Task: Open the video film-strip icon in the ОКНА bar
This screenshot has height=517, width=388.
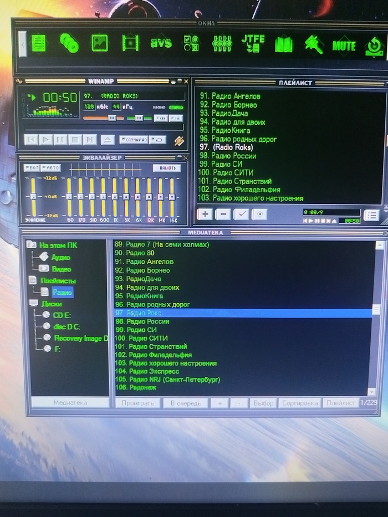Action: pos(130,43)
